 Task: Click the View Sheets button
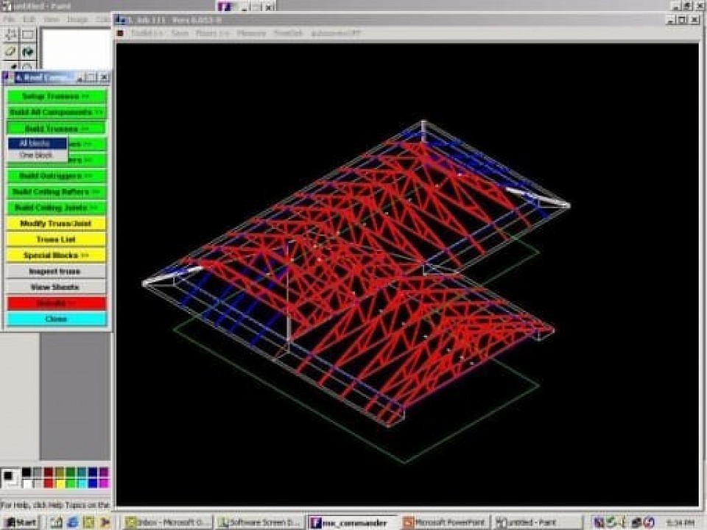(x=56, y=287)
